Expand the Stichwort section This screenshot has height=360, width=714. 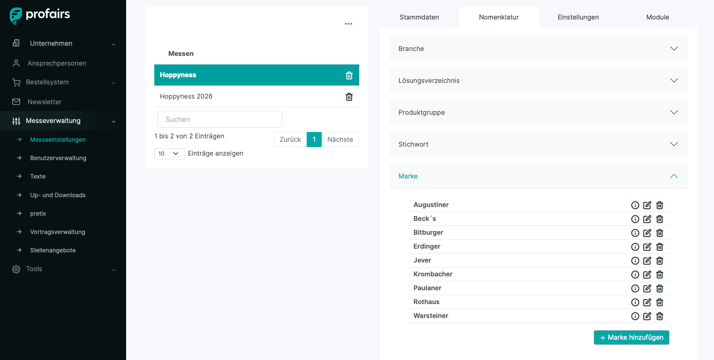click(x=538, y=144)
